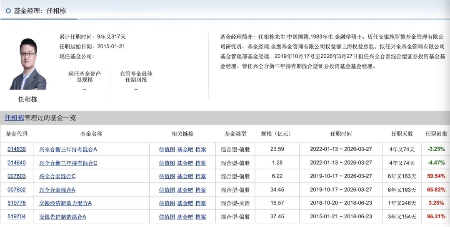The width and height of the screenshot is (450, 227).
Task: Open 兴全合衡三年持有混合C fund page
Action: point(68,163)
